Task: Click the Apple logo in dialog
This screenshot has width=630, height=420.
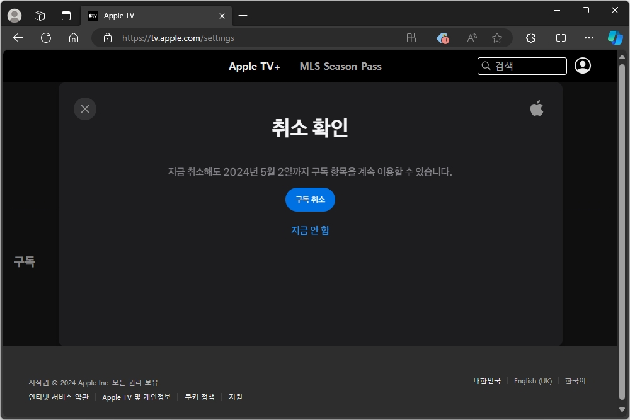Action: tap(537, 108)
